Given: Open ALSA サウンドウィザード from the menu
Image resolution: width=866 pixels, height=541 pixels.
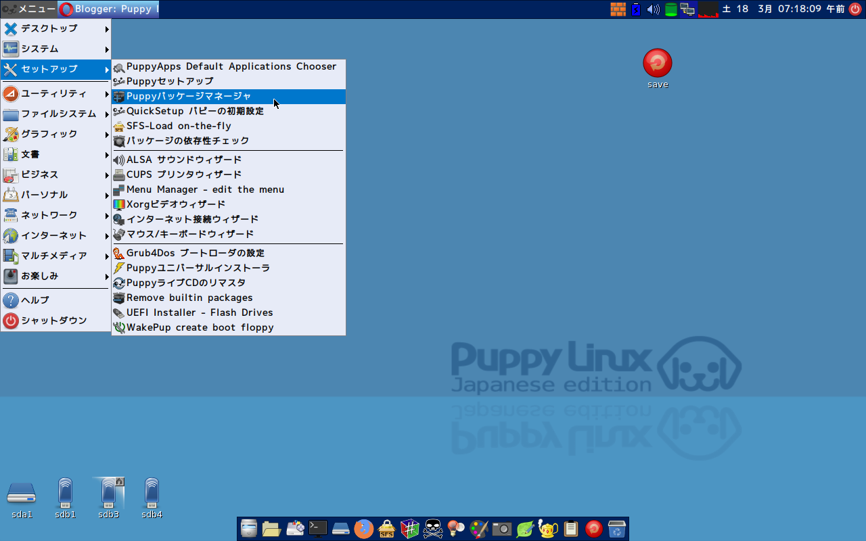Looking at the screenshot, I should tap(183, 159).
